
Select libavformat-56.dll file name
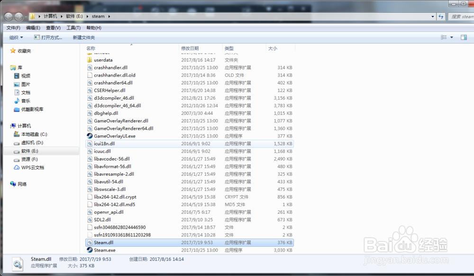pos(112,166)
